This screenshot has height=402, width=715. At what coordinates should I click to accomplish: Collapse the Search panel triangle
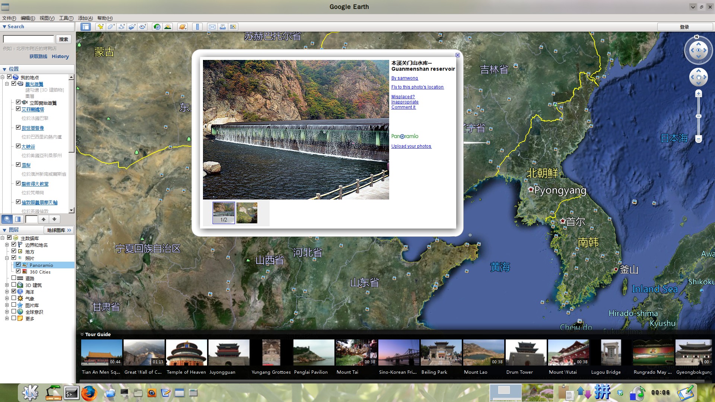point(4,27)
